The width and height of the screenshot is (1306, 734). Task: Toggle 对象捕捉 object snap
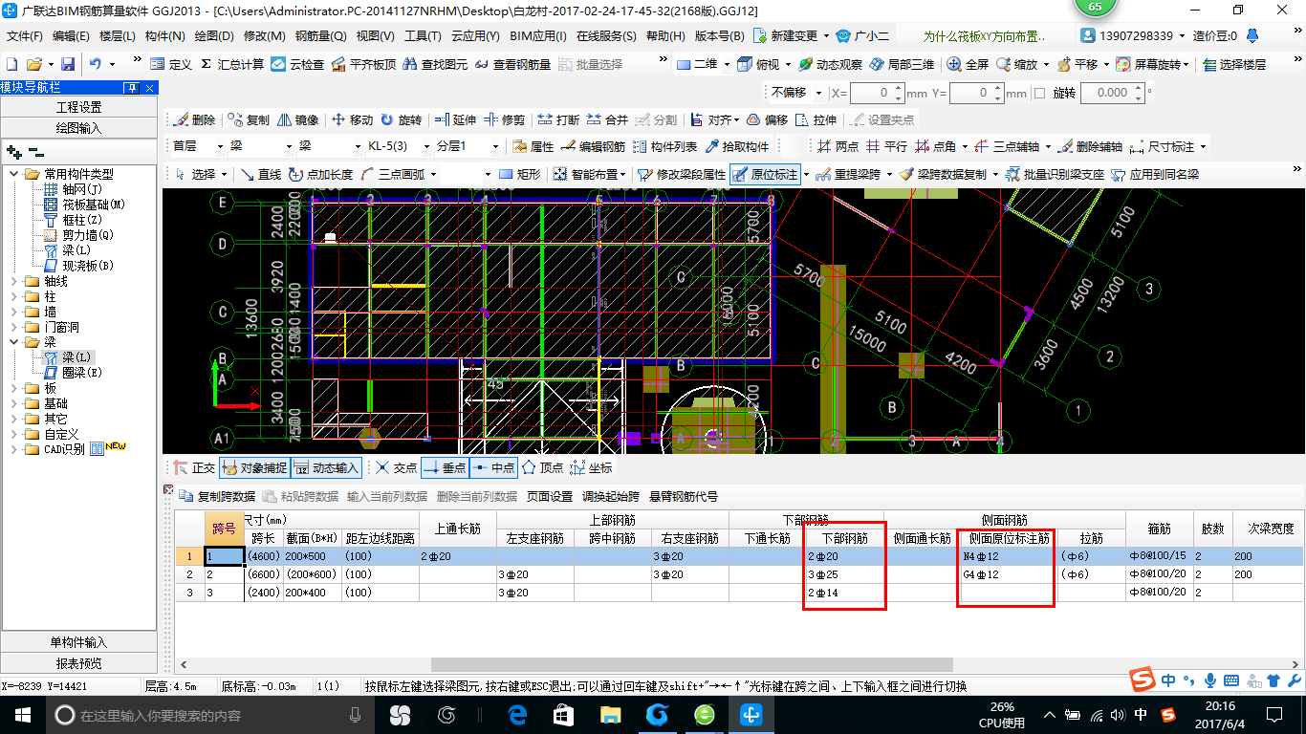pos(253,467)
